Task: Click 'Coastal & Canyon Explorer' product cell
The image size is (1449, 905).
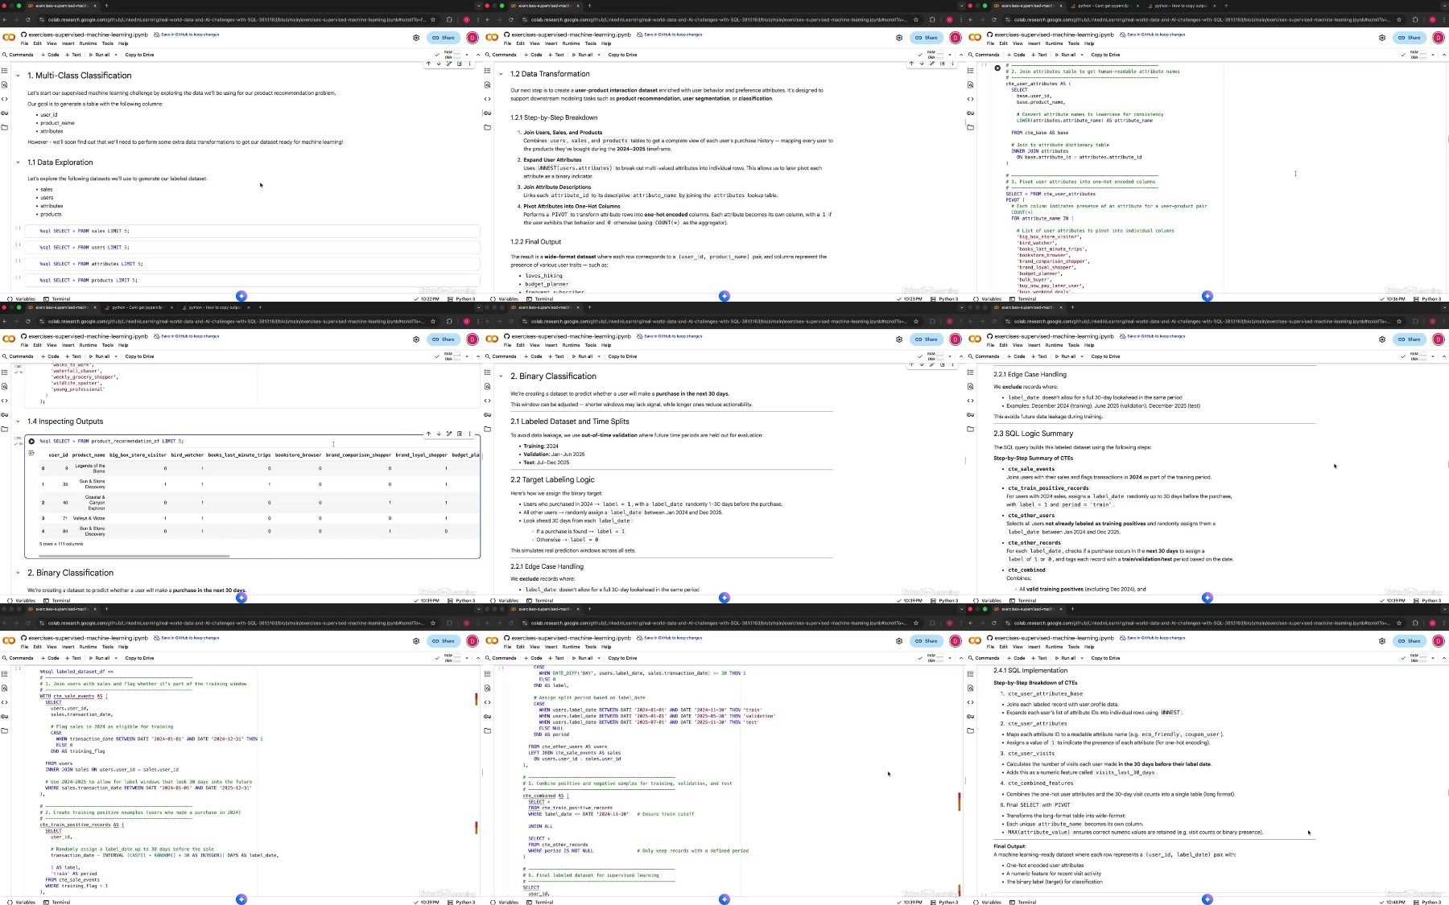Action: click(x=95, y=503)
